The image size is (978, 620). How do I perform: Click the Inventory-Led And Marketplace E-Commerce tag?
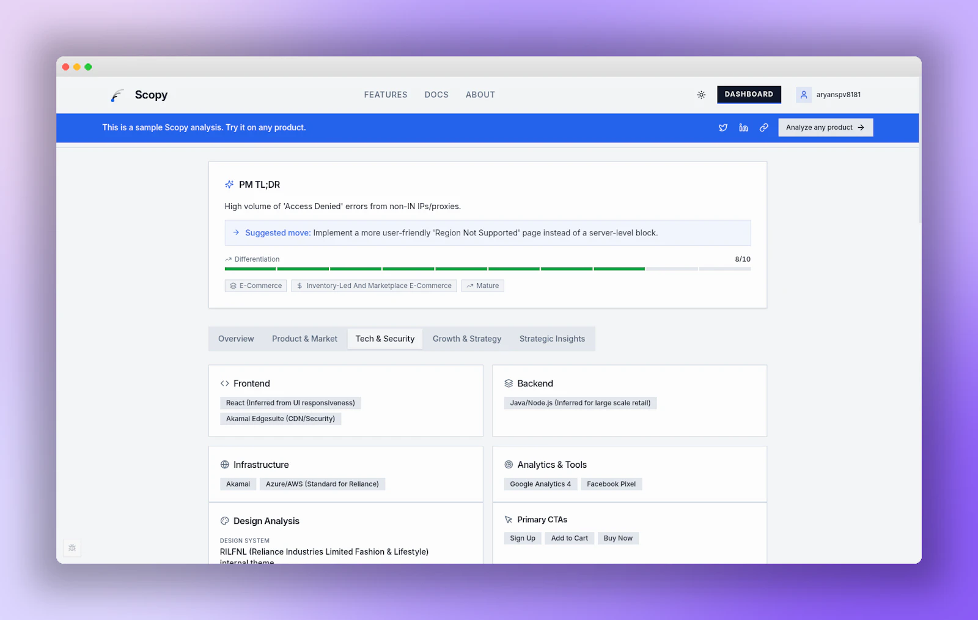click(x=374, y=286)
